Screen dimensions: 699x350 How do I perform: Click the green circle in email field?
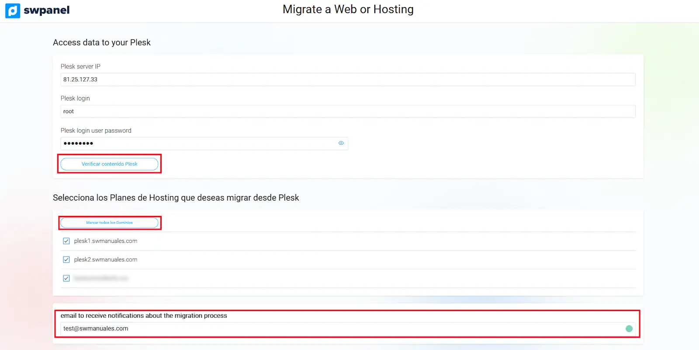[x=629, y=329]
